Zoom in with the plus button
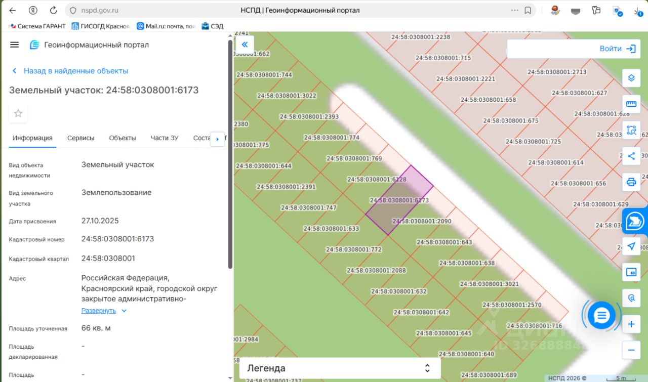Viewport: 648px width, 382px height. (631, 324)
